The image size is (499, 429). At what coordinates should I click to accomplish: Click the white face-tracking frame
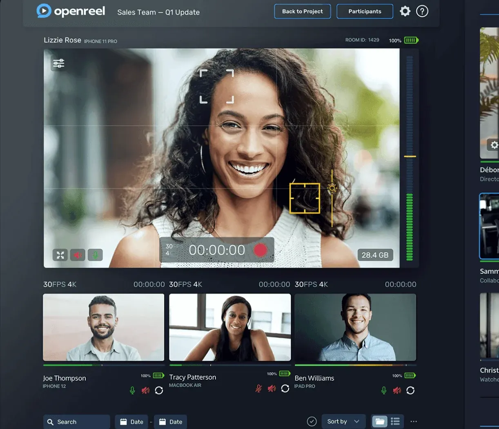217,86
